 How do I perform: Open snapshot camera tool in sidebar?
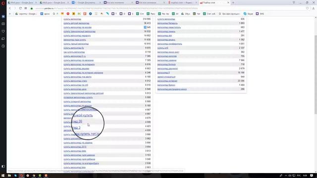(x=3, y=24)
